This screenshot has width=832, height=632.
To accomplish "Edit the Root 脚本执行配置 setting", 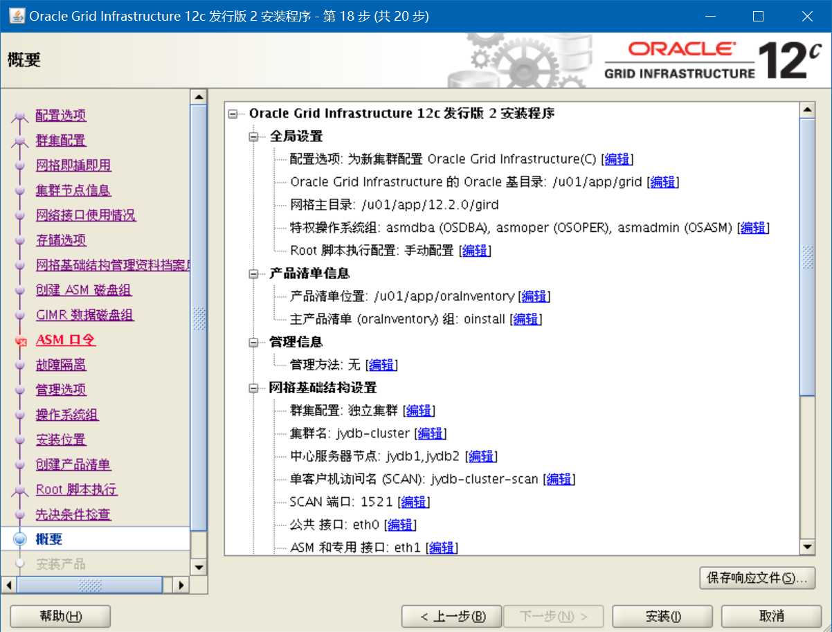I will (475, 251).
